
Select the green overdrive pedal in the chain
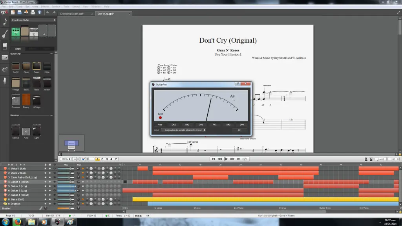(16, 32)
